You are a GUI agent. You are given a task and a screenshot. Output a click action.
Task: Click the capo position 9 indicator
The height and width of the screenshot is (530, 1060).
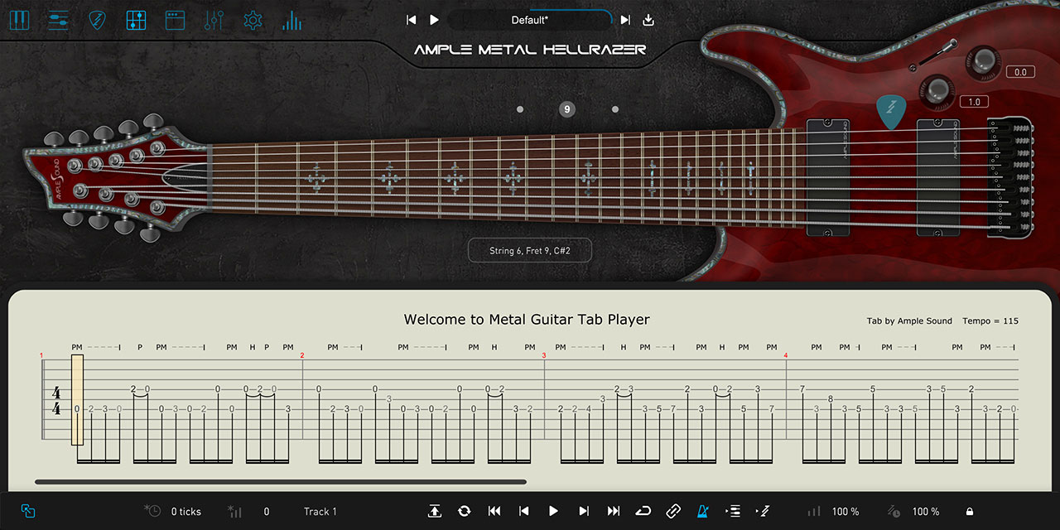point(567,109)
